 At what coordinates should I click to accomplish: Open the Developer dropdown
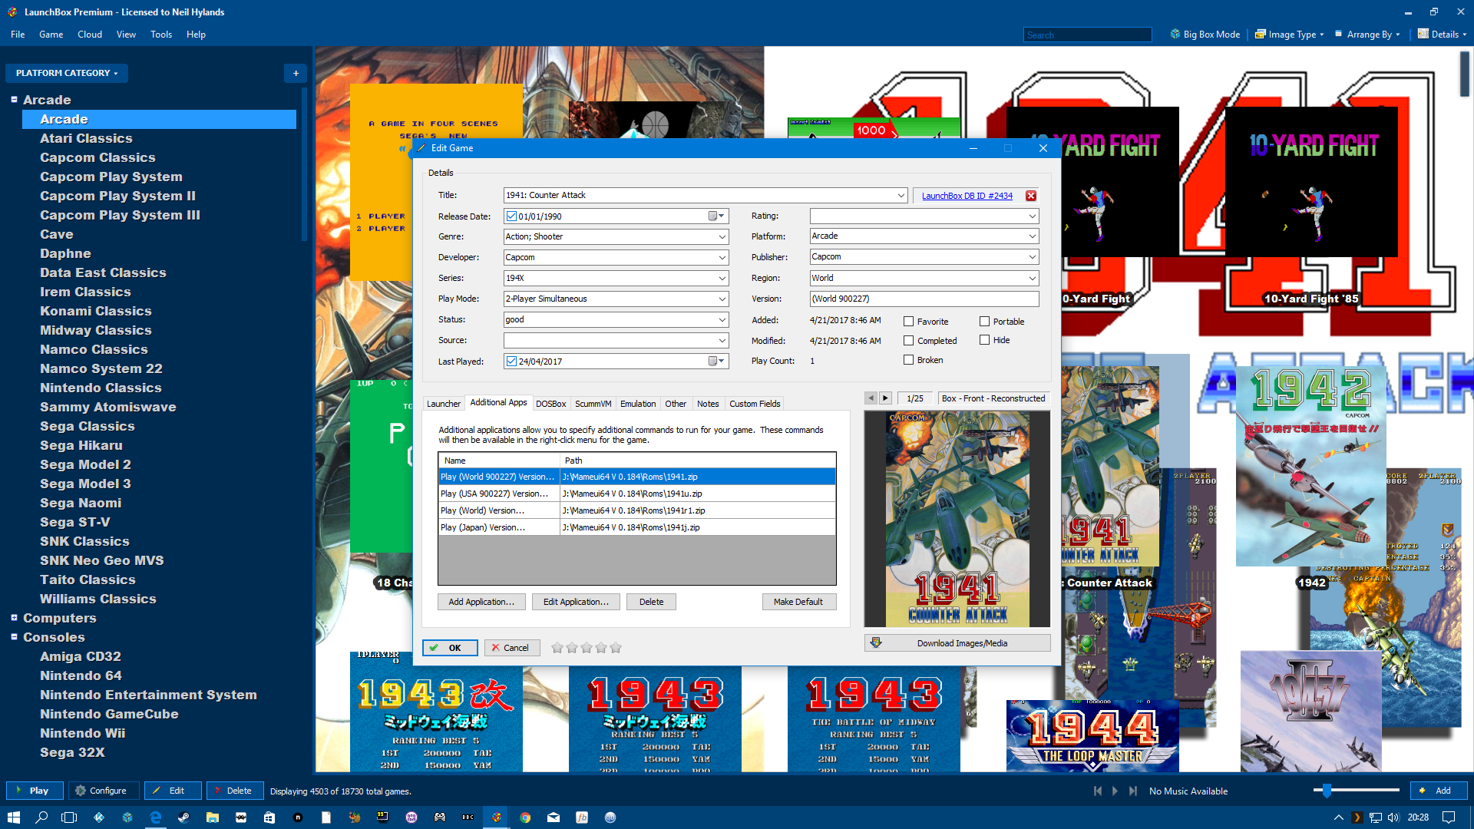point(722,258)
